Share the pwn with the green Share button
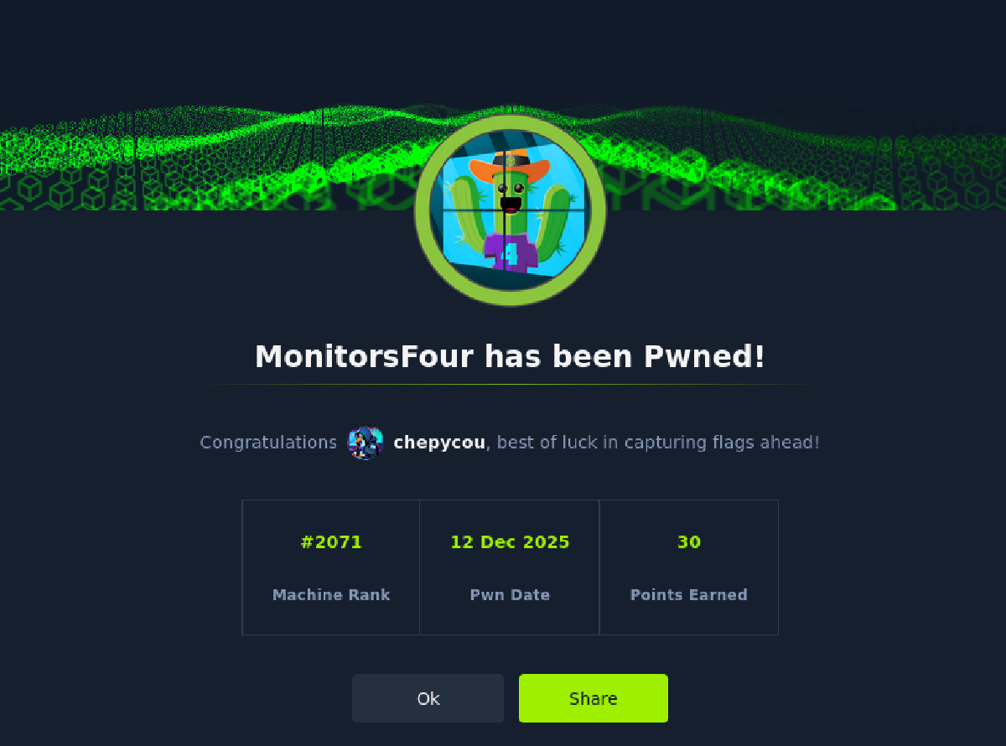1006x746 pixels. coord(594,698)
